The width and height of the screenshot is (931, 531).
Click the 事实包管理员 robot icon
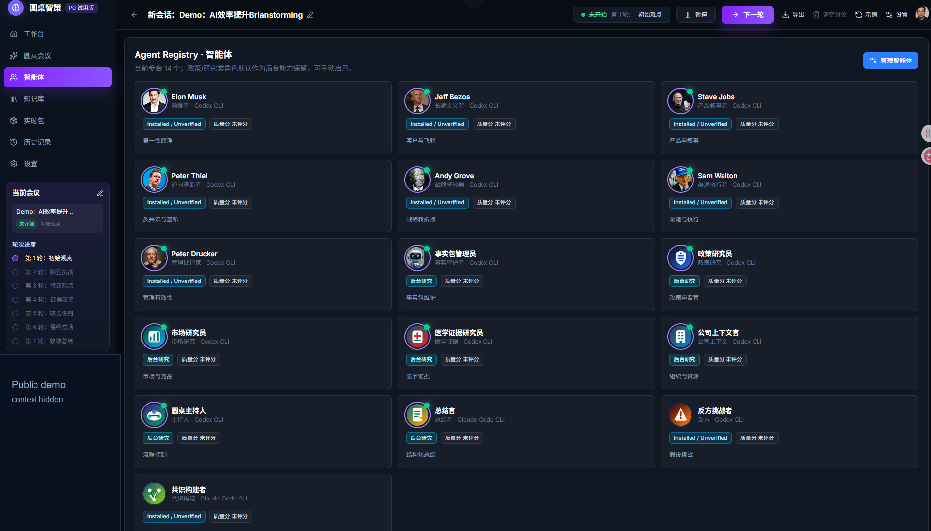[x=417, y=258]
